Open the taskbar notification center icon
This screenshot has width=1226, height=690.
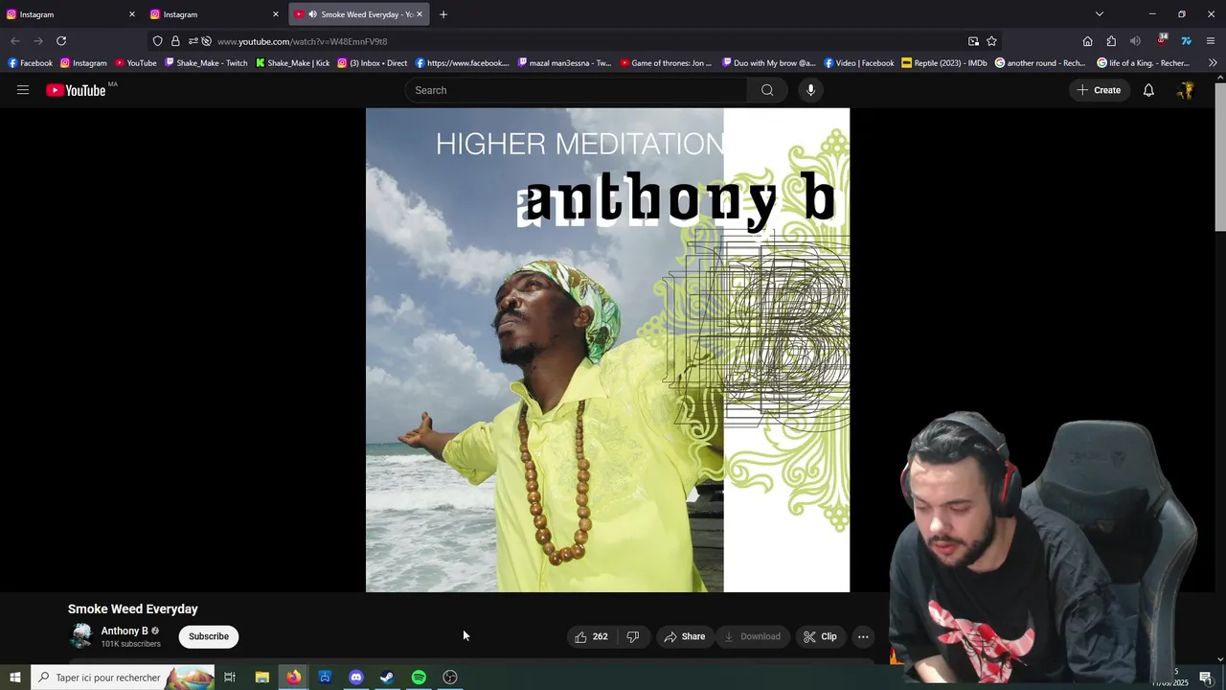[1206, 678]
